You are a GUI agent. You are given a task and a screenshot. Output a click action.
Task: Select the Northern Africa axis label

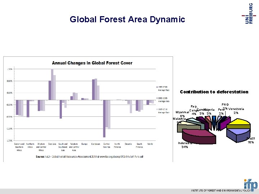pos(30,145)
